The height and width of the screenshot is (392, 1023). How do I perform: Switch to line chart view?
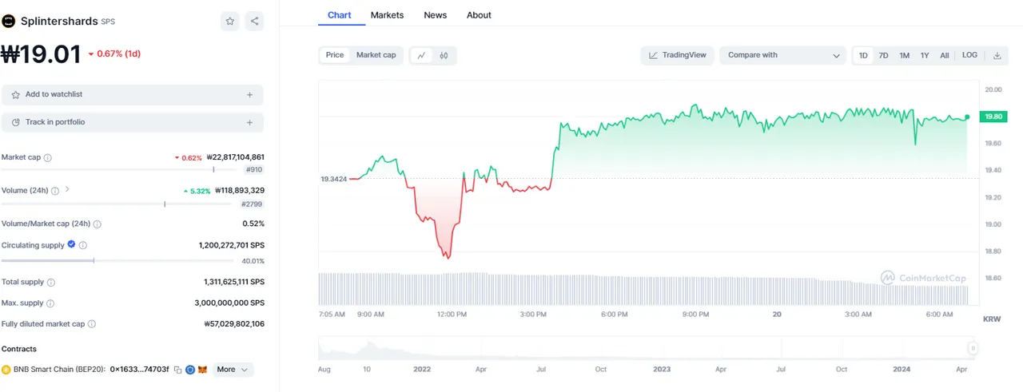[421, 56]
